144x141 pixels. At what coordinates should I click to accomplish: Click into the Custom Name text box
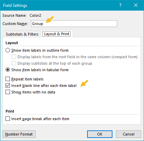74,24
